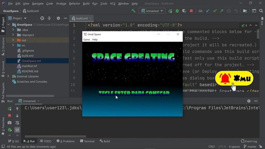Open Help menu in Great Space window
The width and height of the screenshot is (265, 149).
tap(95, 40)
